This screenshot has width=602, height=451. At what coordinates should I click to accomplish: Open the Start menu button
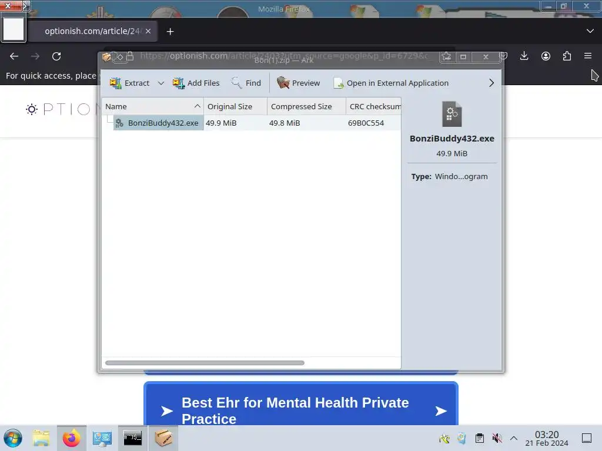(13, 438)
